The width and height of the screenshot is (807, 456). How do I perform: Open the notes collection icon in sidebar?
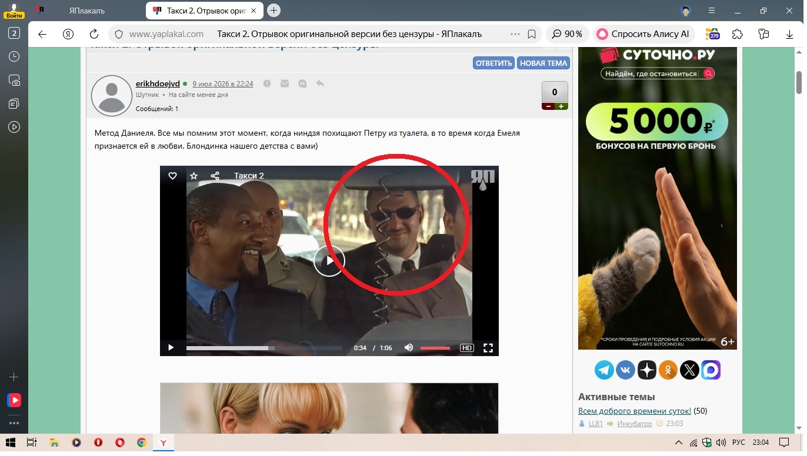click(14, 104)
